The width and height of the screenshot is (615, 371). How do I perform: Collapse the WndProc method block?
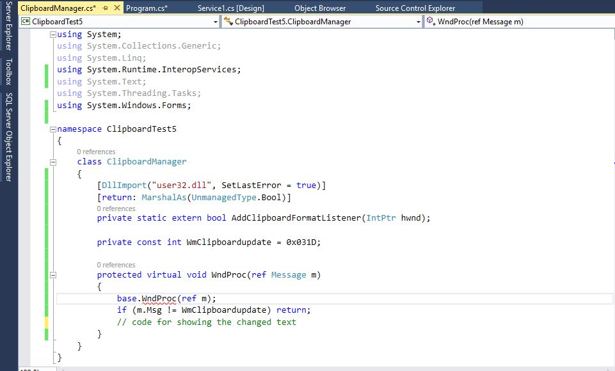tap(53, 275)
